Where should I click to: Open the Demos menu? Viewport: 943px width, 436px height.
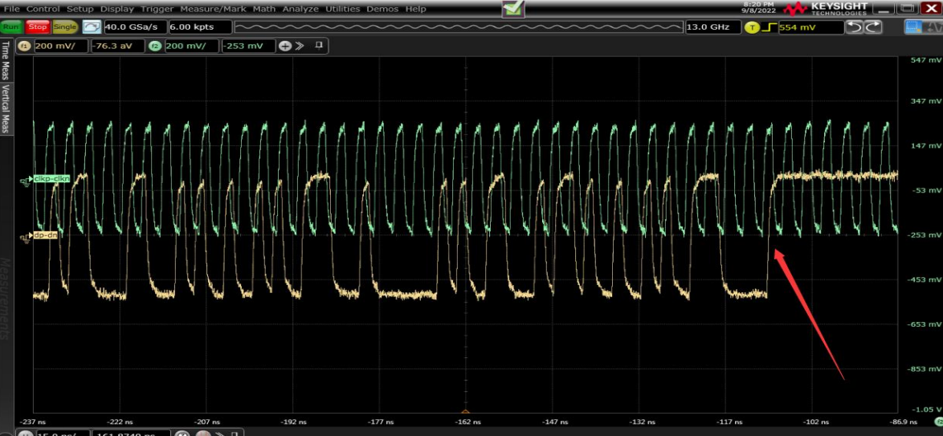(382, 9)
